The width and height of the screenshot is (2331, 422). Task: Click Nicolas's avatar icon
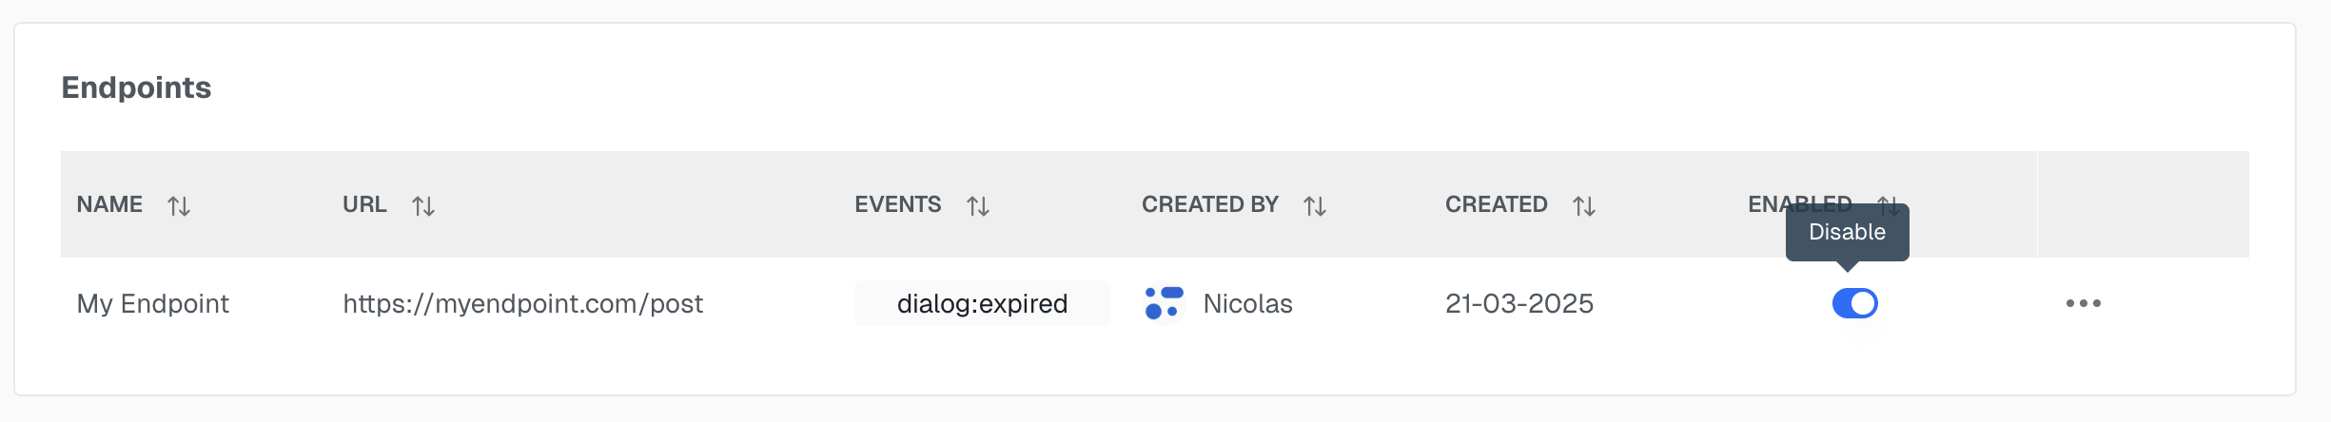pyautogui.click(x=1164, y=303)
